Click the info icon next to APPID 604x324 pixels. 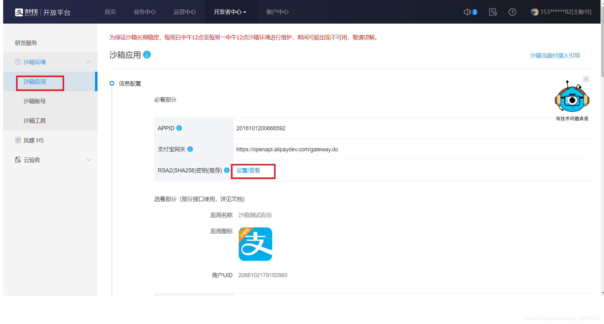coord(179,128)
